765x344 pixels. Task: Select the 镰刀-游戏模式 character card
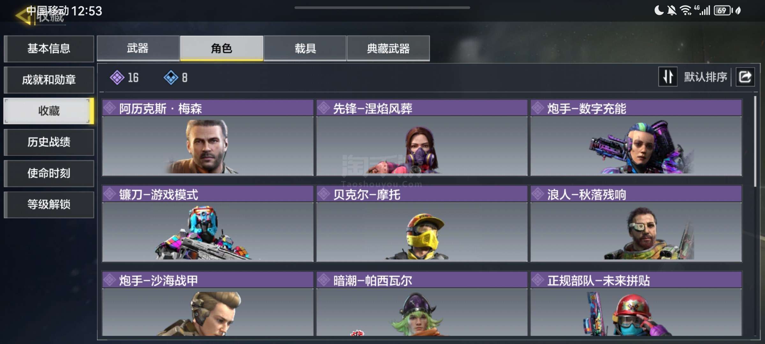[208, 224]
